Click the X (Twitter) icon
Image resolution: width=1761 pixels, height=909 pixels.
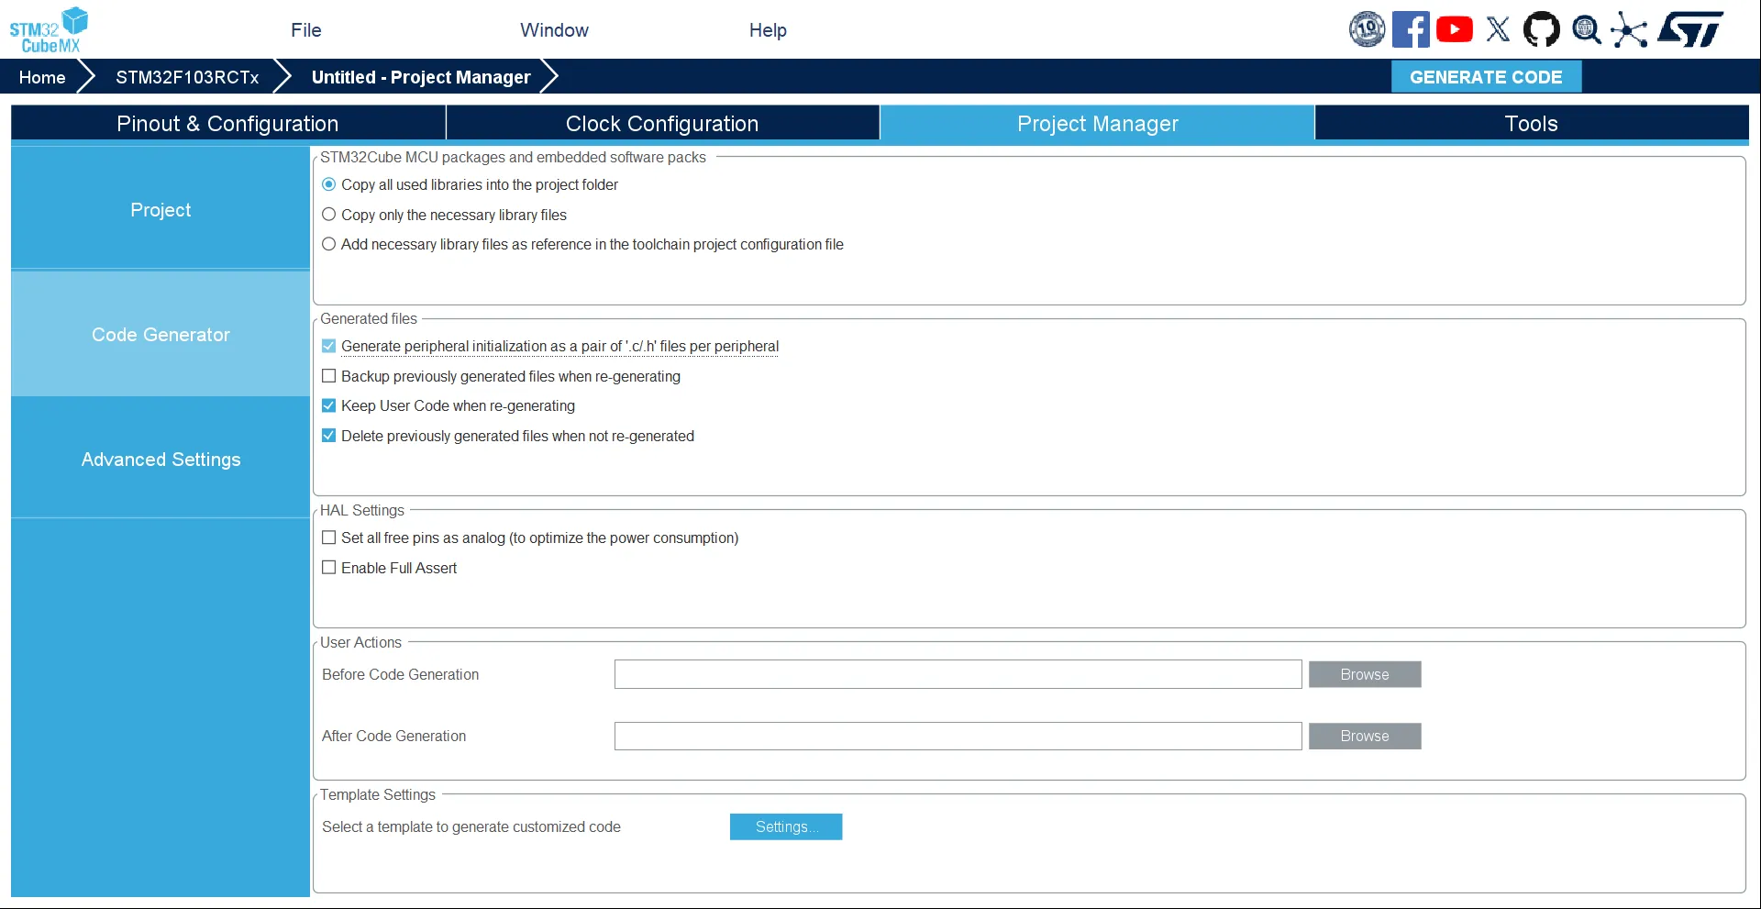click(1498, 28)
